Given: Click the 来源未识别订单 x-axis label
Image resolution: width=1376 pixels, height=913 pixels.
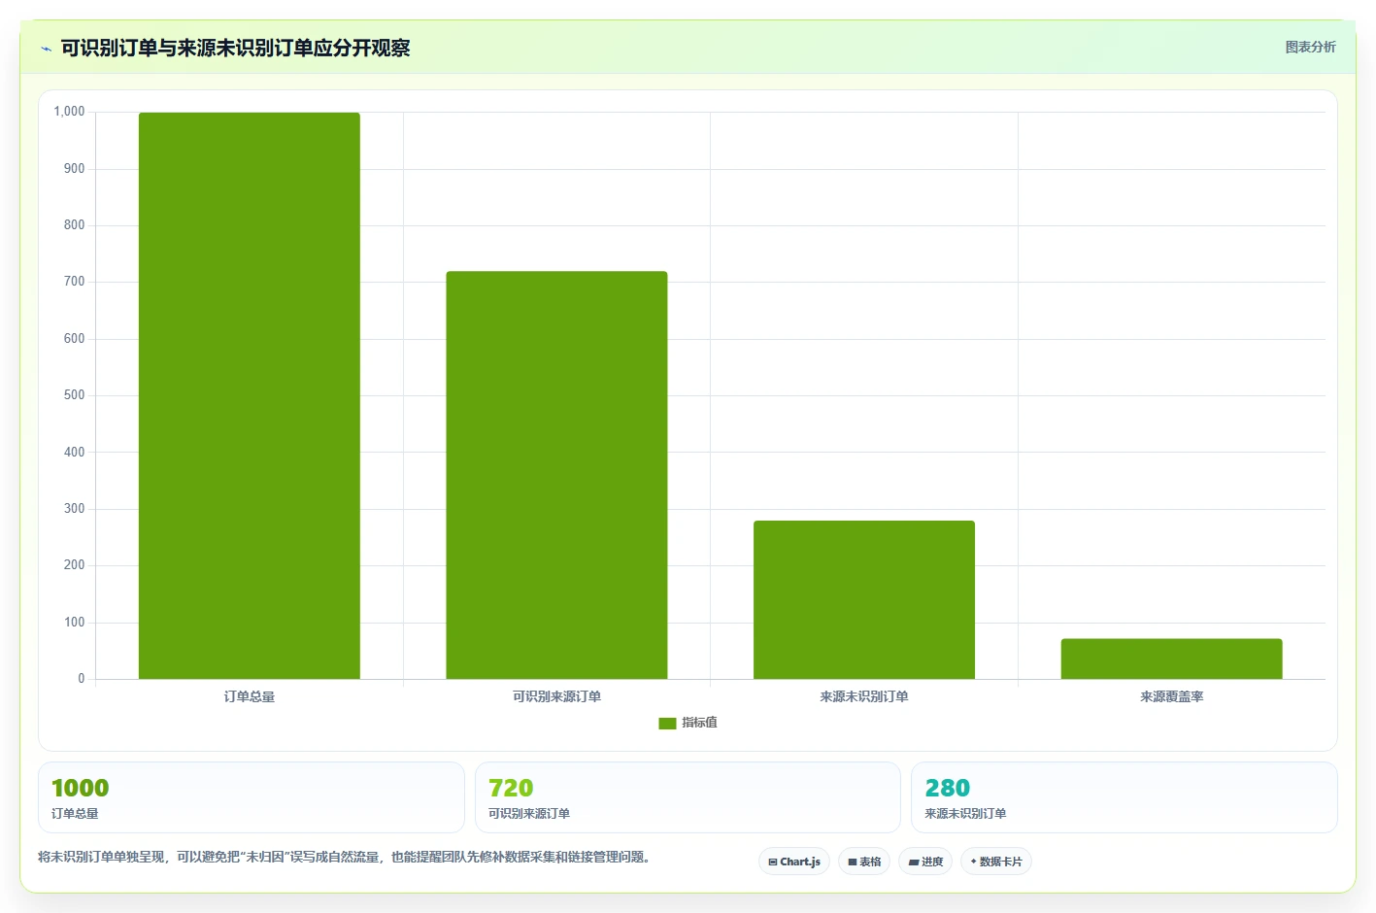Looking at the screenshot, I should pos(864,696).
